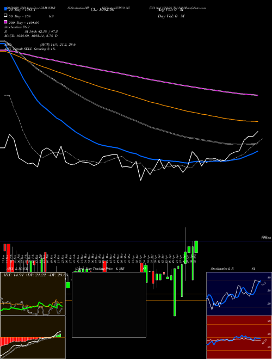Click the white 50 Day legend swatch

click(6, 16)
